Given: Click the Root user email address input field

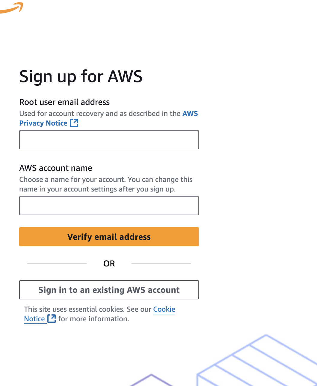Looking at the screenshot, I should point(109,140).
